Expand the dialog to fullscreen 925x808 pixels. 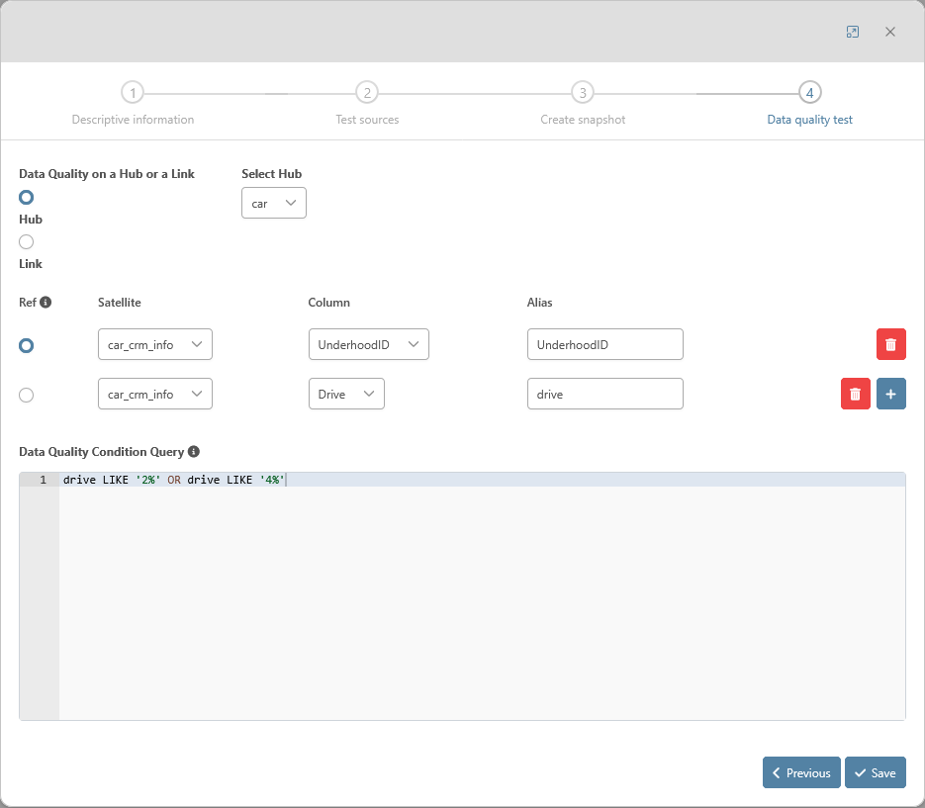[x=853, y=32]
